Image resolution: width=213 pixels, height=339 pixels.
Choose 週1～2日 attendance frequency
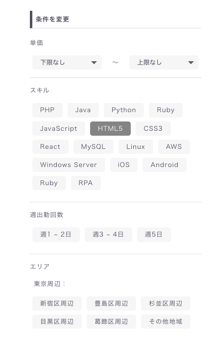click(56, 234)
